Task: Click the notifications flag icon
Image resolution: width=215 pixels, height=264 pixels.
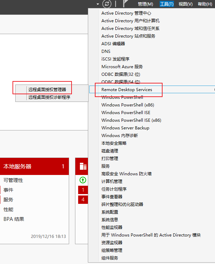Action: (x=126, y=4)
